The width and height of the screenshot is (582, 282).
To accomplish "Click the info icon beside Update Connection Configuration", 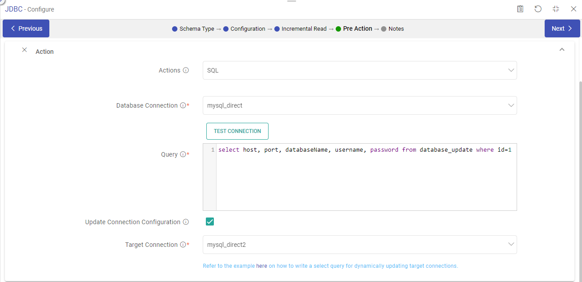I will 185,222.
